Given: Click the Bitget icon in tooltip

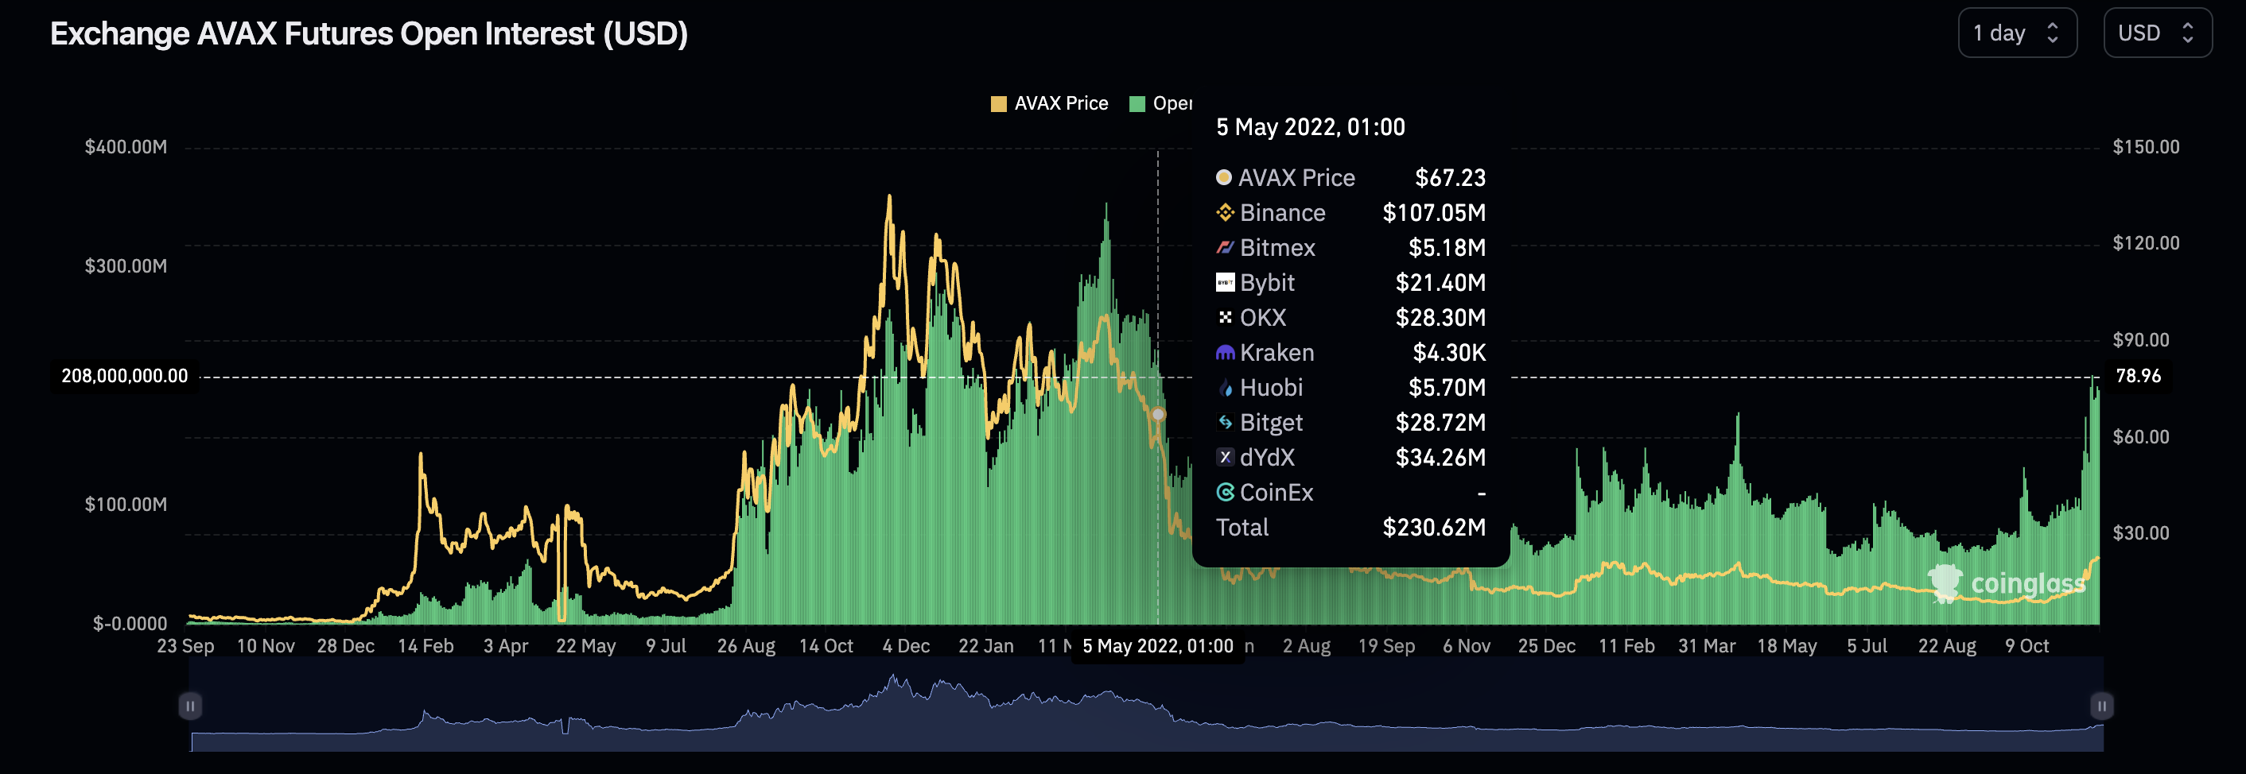Looking at the screenshot, I should pyautogui.click(x=1225, y=423).
